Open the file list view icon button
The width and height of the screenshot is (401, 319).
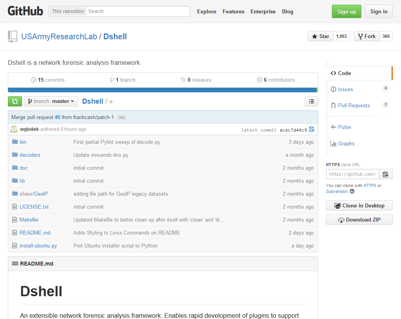pos(311,101)
